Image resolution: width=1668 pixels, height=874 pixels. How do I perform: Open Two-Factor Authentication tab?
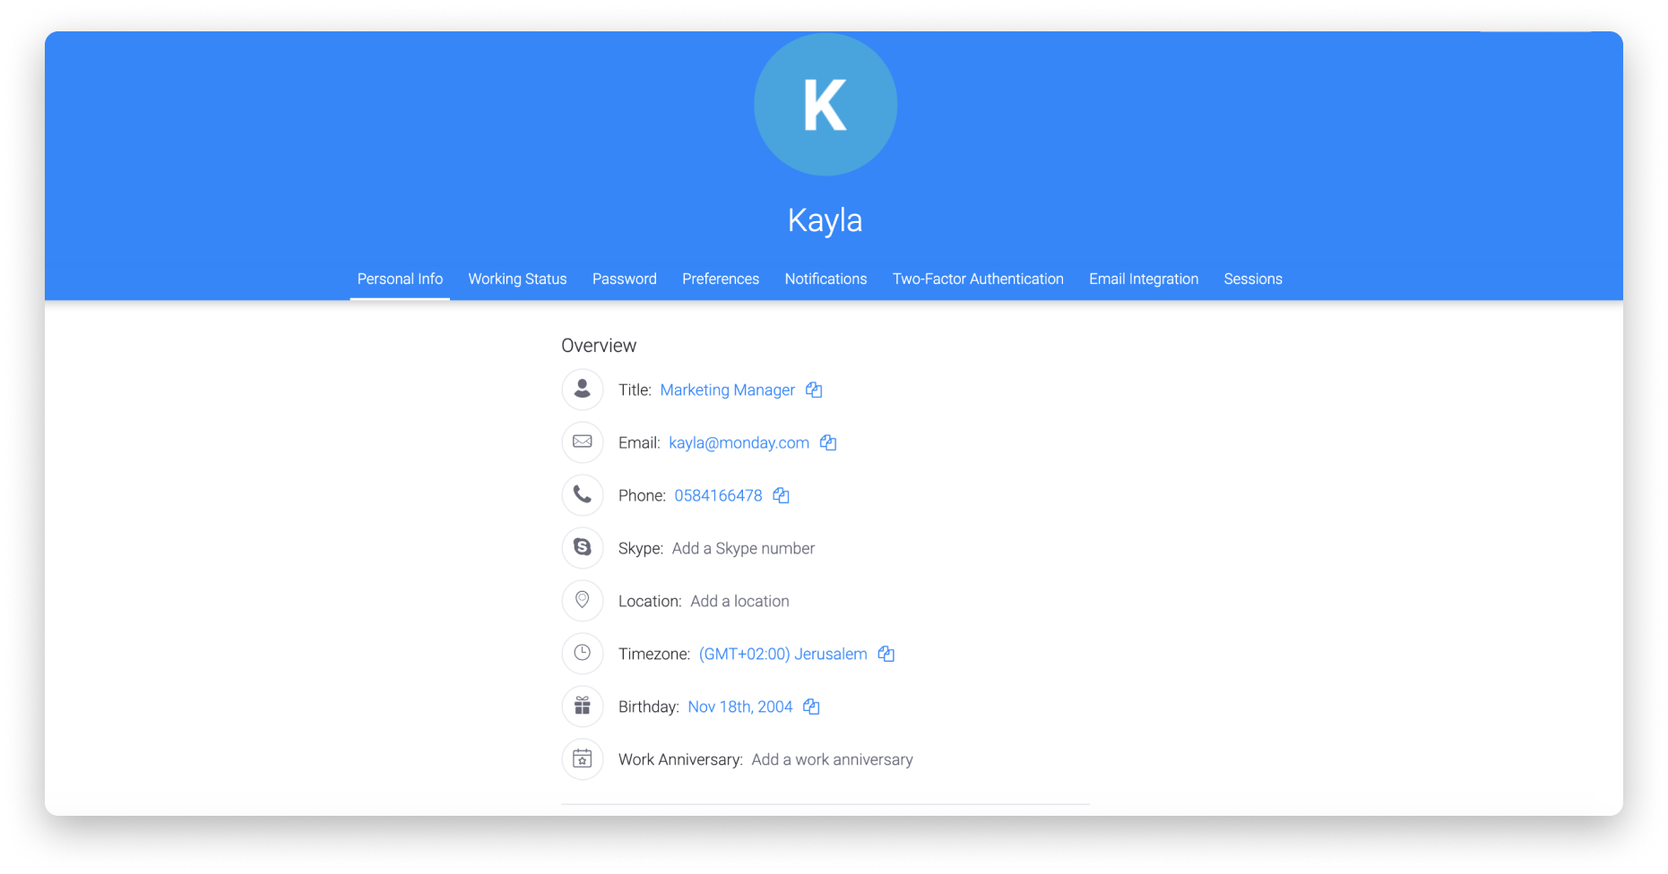[x=978, y=278]
